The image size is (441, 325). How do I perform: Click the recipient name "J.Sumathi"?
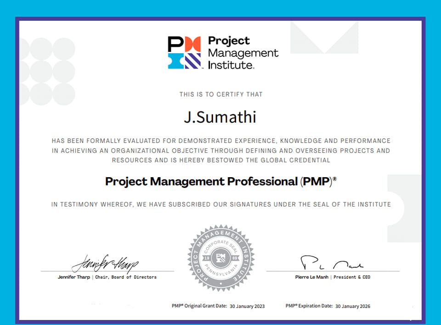pyautogui.click(x=220, y=117)
